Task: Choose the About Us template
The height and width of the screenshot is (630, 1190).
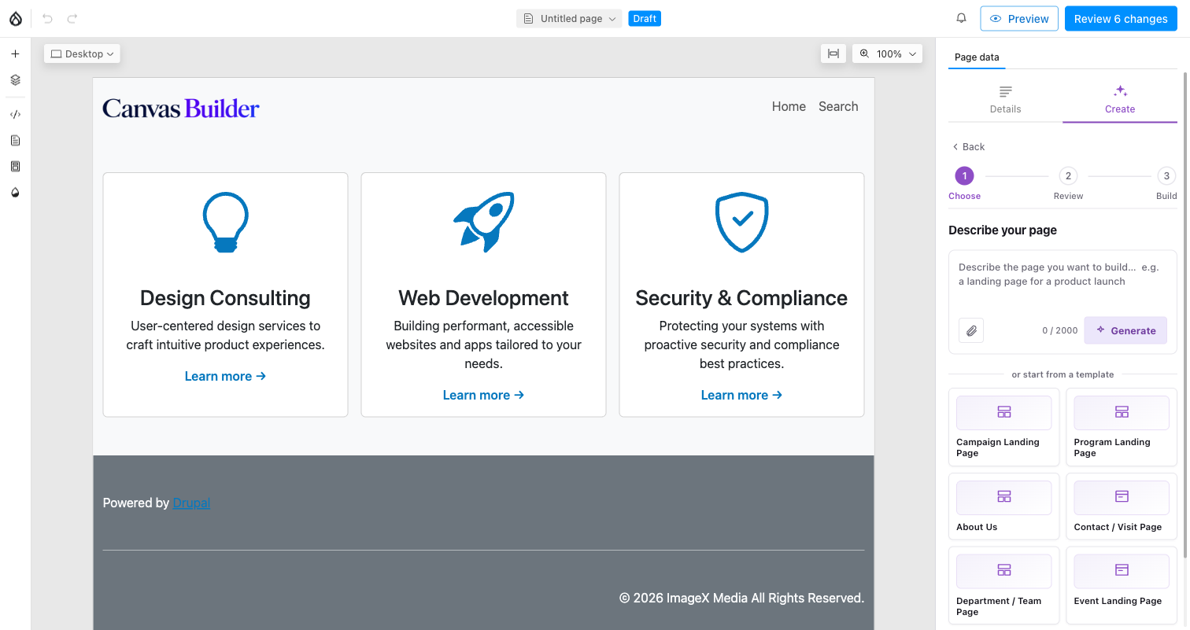Action: (x=1003, y=506)
